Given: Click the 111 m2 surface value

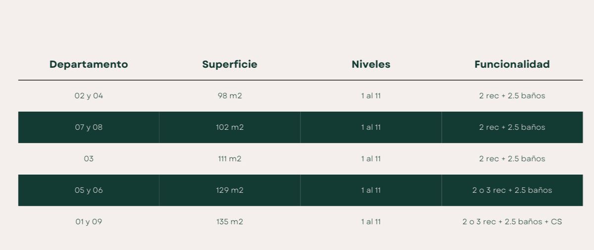Looking at the screenshot, I should click(230, 159).
